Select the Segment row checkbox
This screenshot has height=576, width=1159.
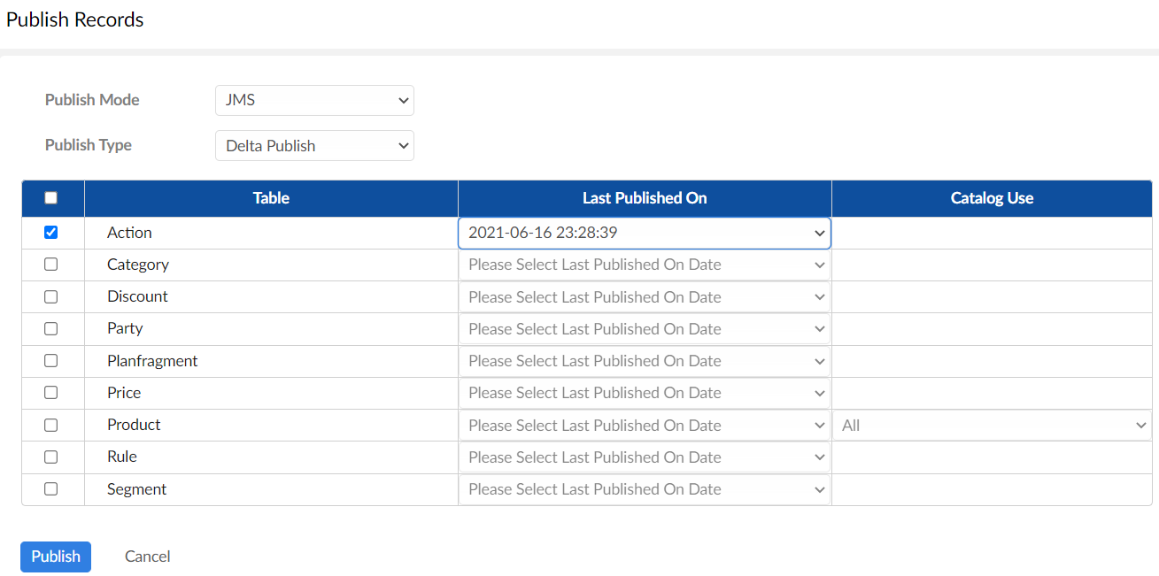tap(51, 489)
